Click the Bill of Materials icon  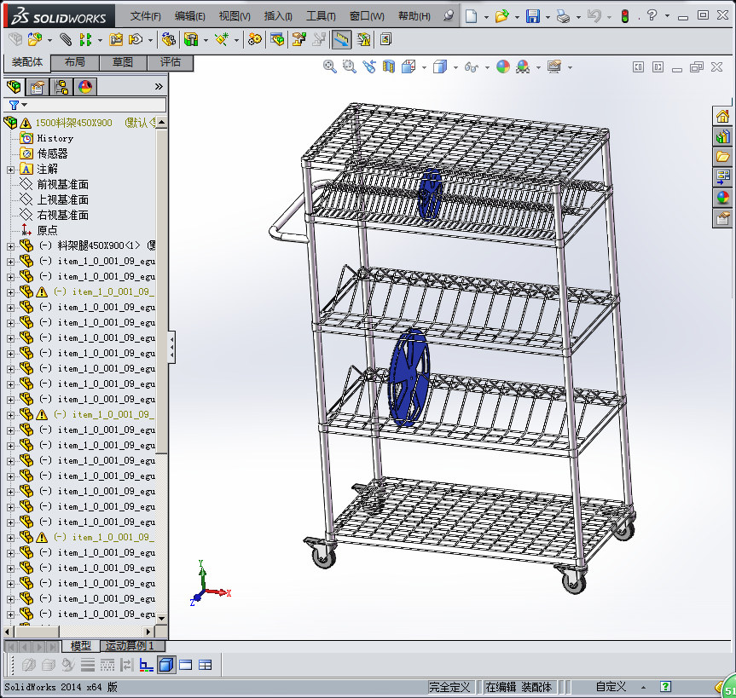[x=277, y=39]
